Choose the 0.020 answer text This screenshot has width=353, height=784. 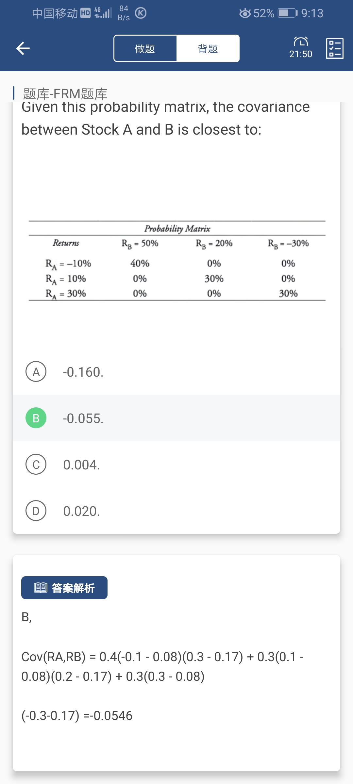point(82,511)
